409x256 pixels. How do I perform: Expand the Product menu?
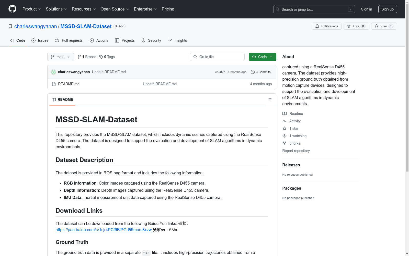pyautogui.click(x=32, y=9)
